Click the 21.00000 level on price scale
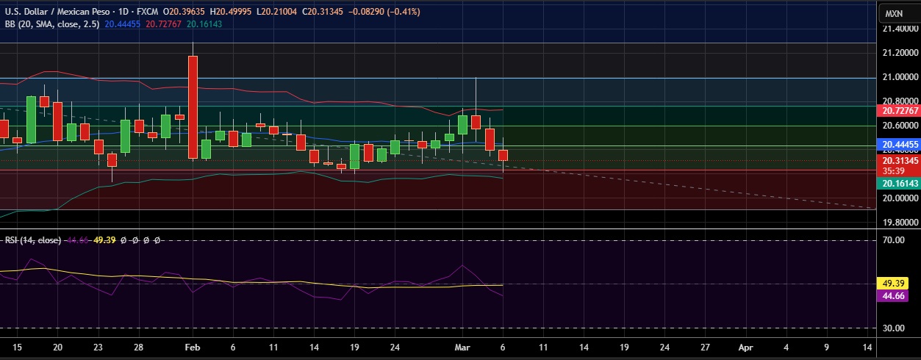 pyautogui.click(x=900, y=77)
